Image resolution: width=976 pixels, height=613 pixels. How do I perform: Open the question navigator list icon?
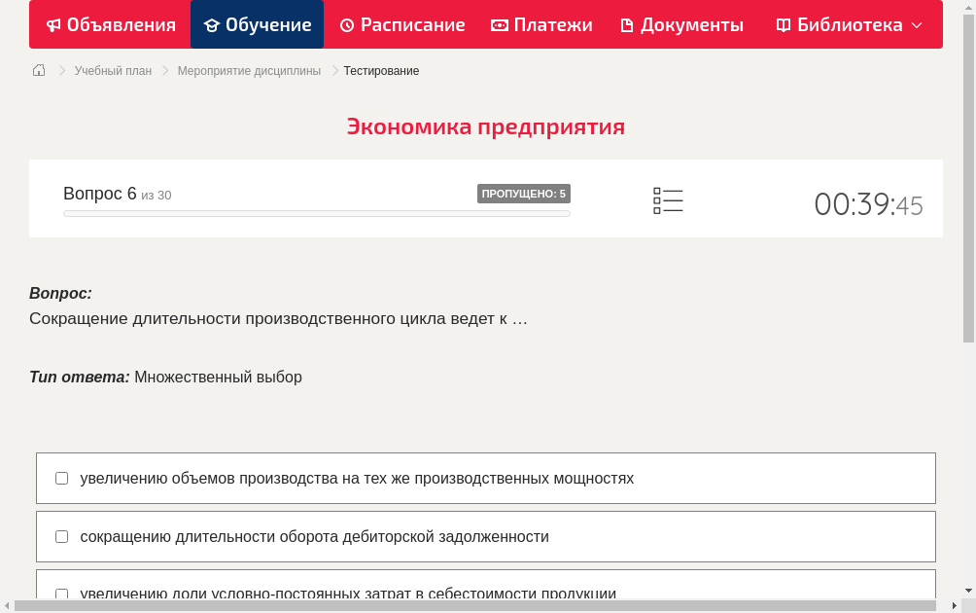(x=668, y=199)
